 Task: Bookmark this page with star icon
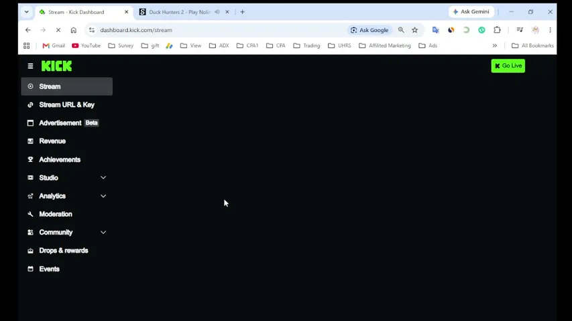(415, 30)
